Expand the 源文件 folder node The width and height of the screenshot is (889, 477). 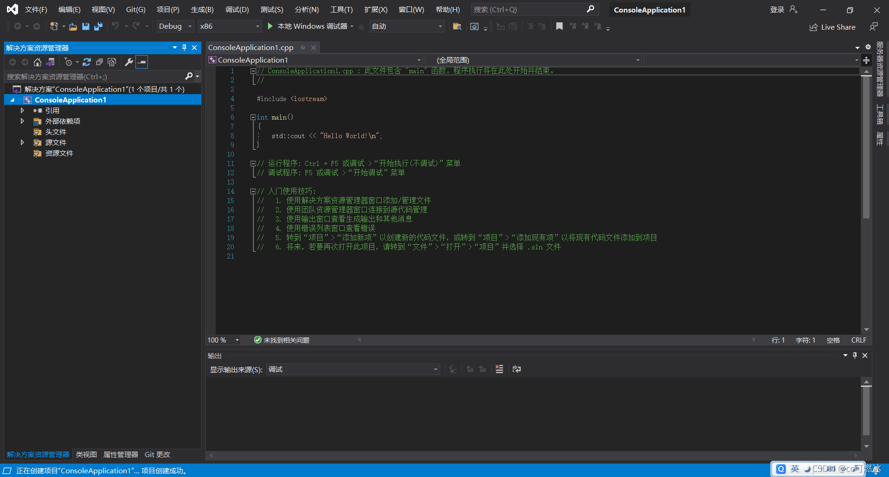point(22,143)
